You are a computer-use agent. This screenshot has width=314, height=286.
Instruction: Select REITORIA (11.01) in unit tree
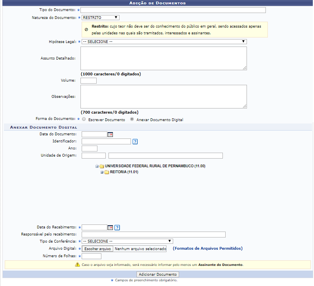pos(124,172)
